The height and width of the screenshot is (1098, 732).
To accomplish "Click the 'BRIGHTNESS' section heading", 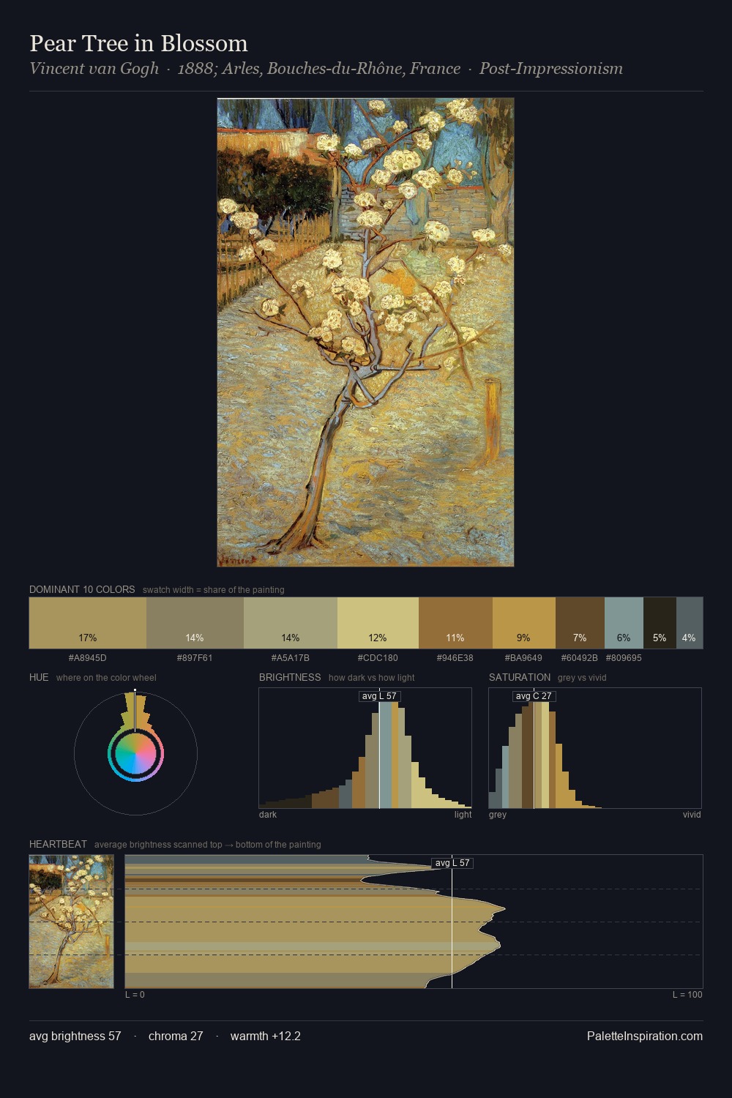I will pos(290,677).
